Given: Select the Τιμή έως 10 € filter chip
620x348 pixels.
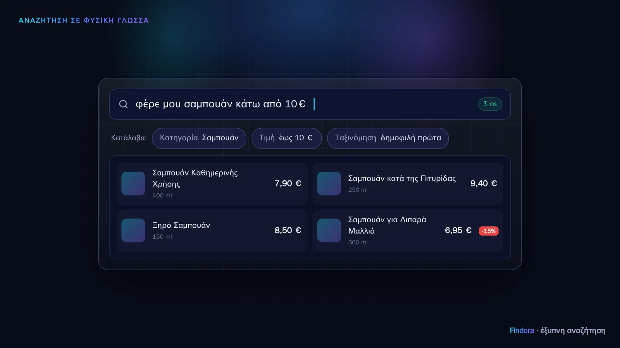Looking at the screenshot, I should tap(286, 138).
